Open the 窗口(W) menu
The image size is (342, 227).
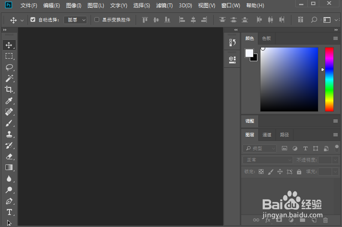click(x=230, y=6)
